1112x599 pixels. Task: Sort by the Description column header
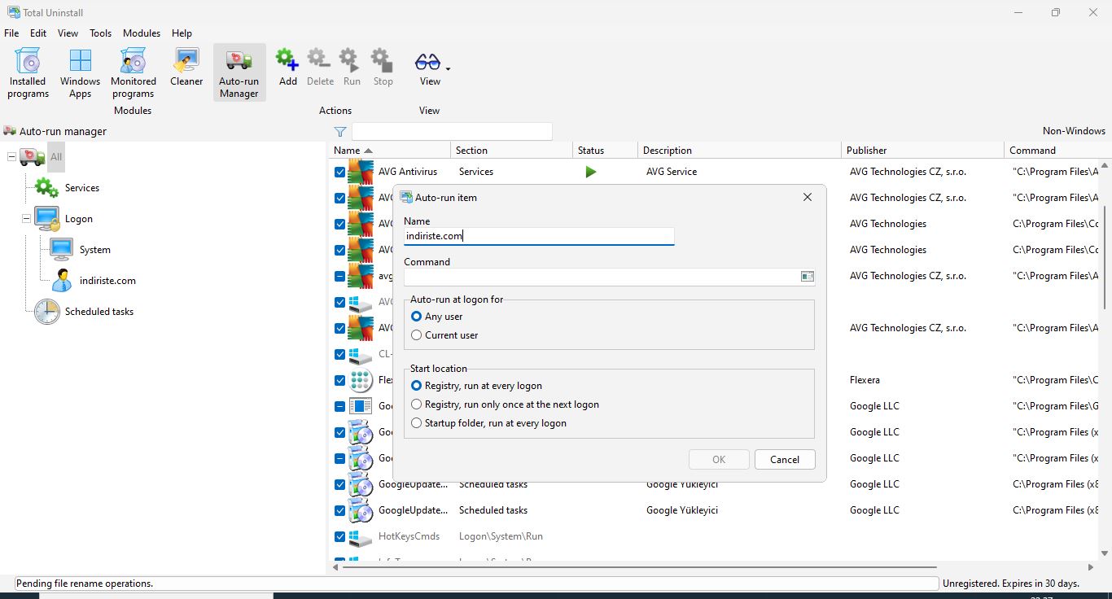739,151
